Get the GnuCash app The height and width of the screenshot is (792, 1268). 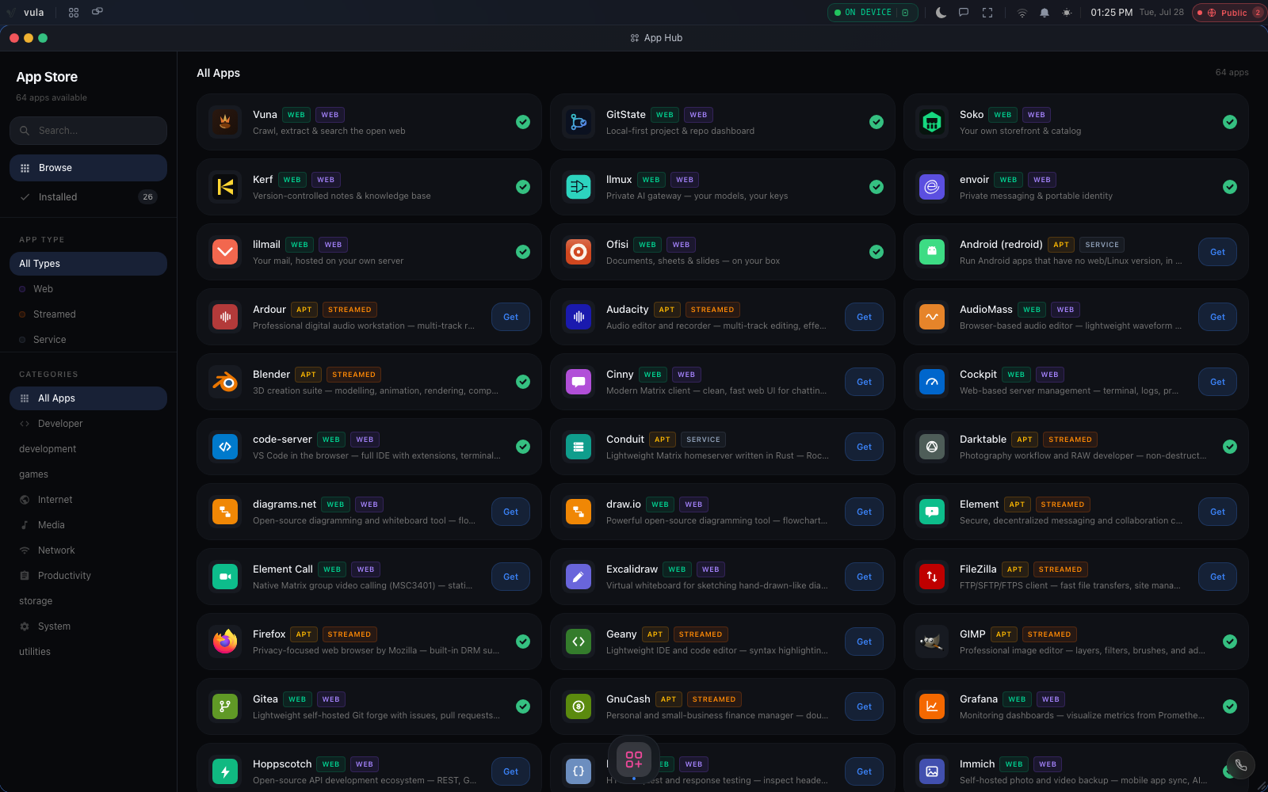pyautogui.click(x=864, y=706)
